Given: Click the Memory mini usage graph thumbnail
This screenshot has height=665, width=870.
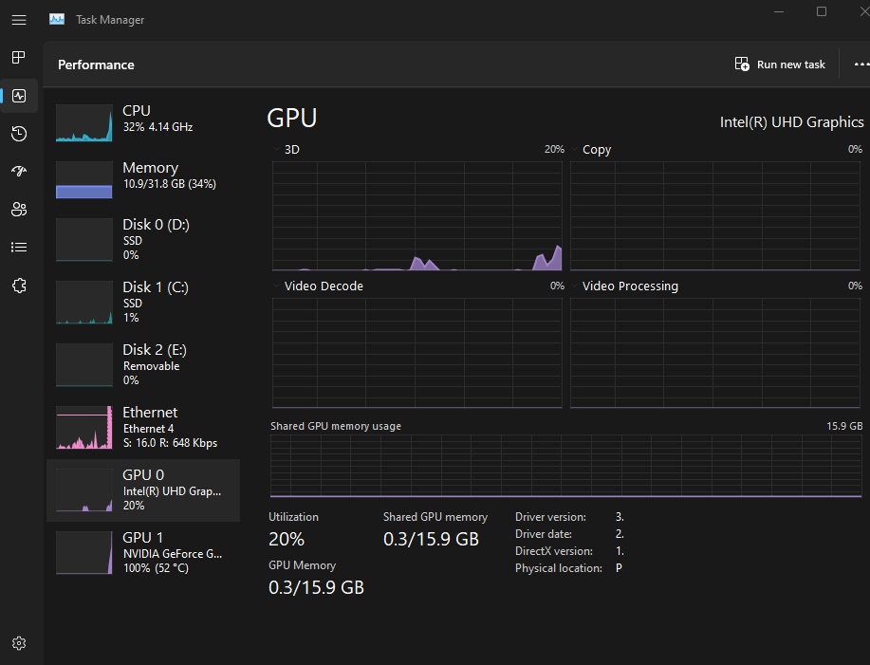Looking at the screenshot, I should click(84, 179).
